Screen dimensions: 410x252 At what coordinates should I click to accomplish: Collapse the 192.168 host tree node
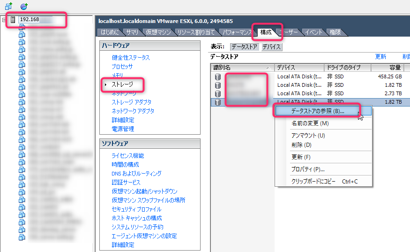coord(4,20)
